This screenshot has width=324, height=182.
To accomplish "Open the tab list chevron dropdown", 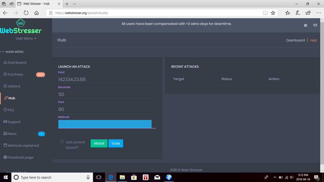I will (x=75, y=4).
